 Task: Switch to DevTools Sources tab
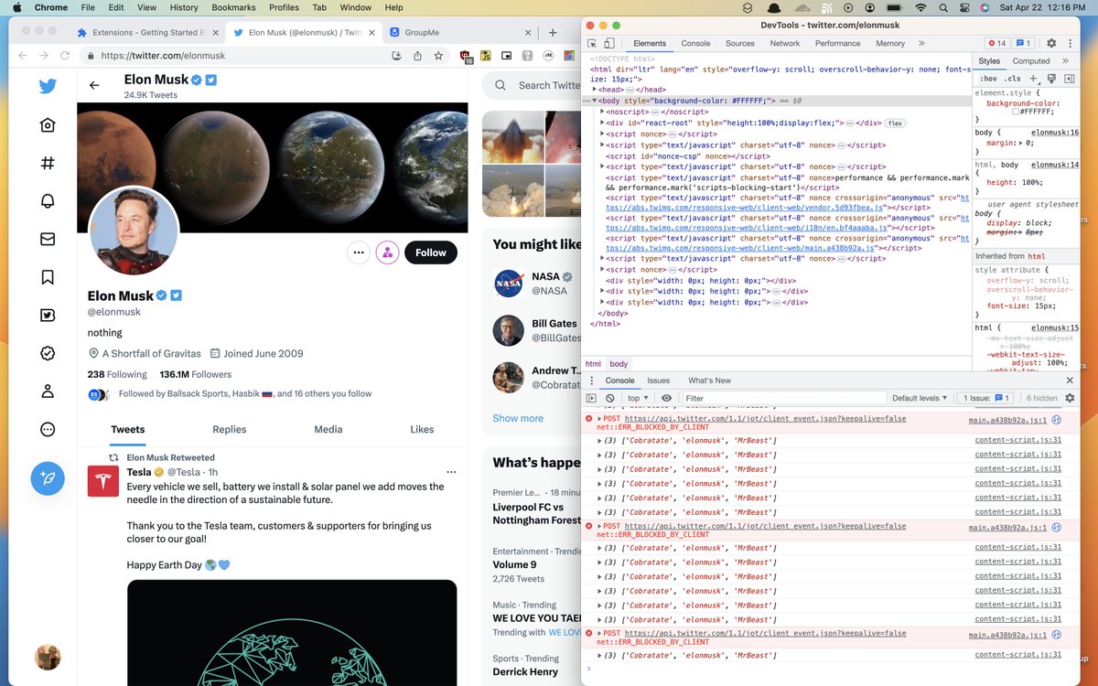click(x=739, y=43)
